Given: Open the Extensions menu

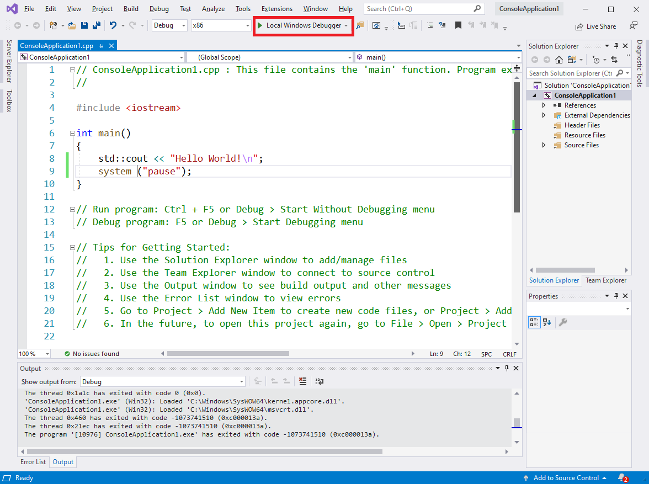Looking at the screenshot, I should coord(277,9).
